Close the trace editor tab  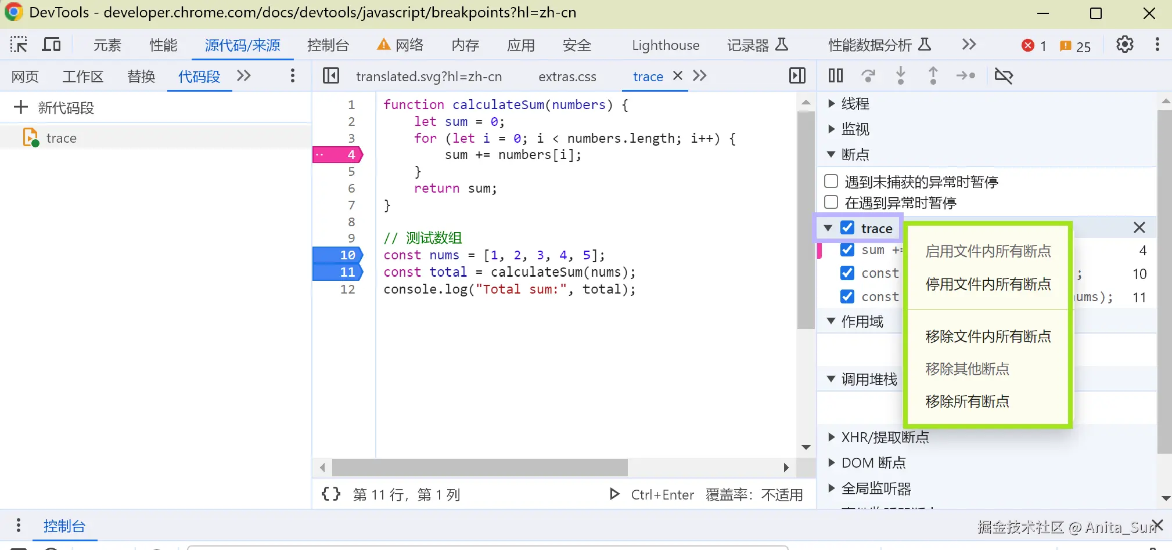click(x=677, y=75)
